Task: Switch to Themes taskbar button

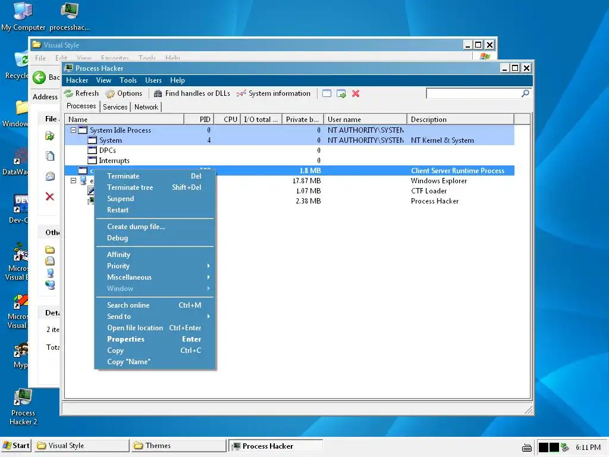Action: [x=178, y=445]
